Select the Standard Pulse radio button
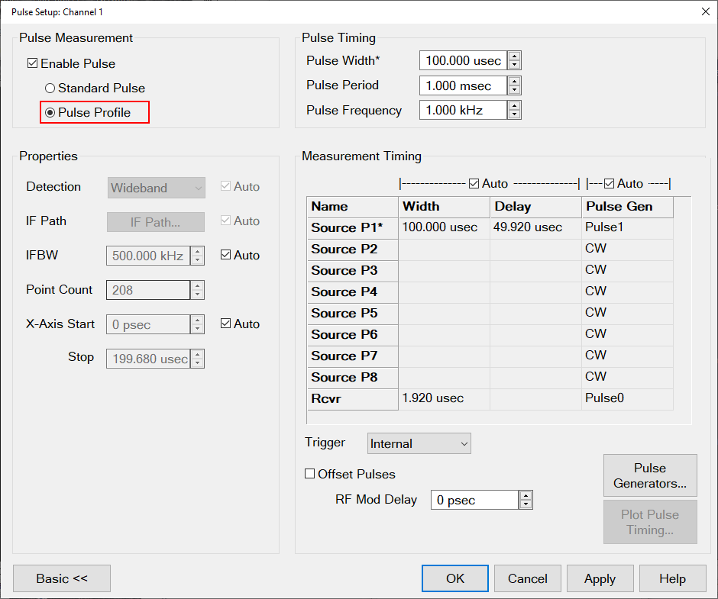This screenshot has height=599, width=718. tap(50, 89)
